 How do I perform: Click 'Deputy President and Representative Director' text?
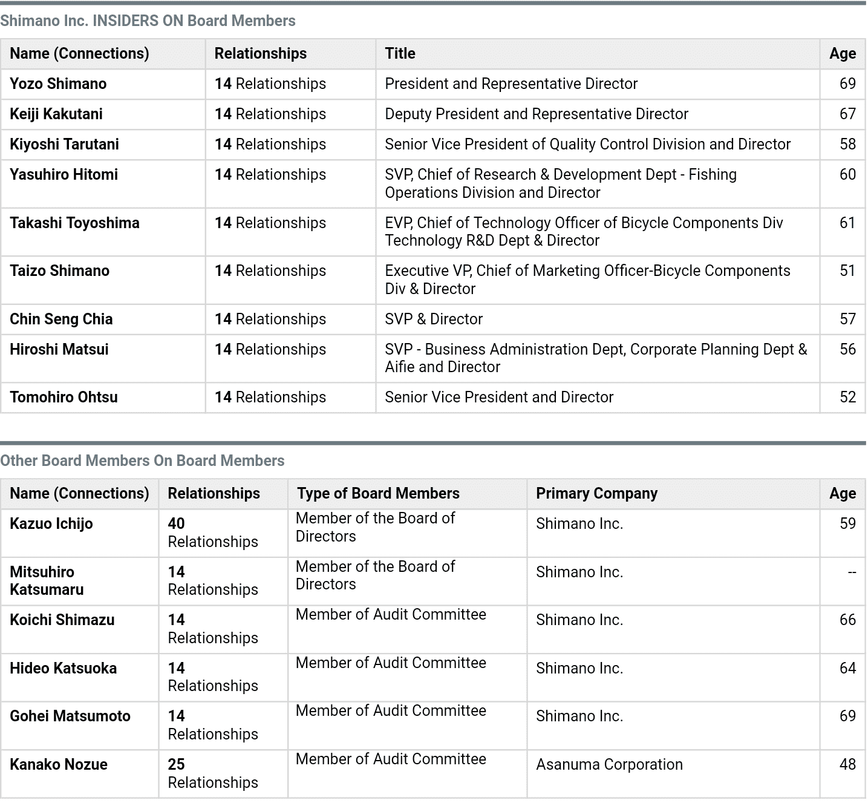tap(537, 114)
